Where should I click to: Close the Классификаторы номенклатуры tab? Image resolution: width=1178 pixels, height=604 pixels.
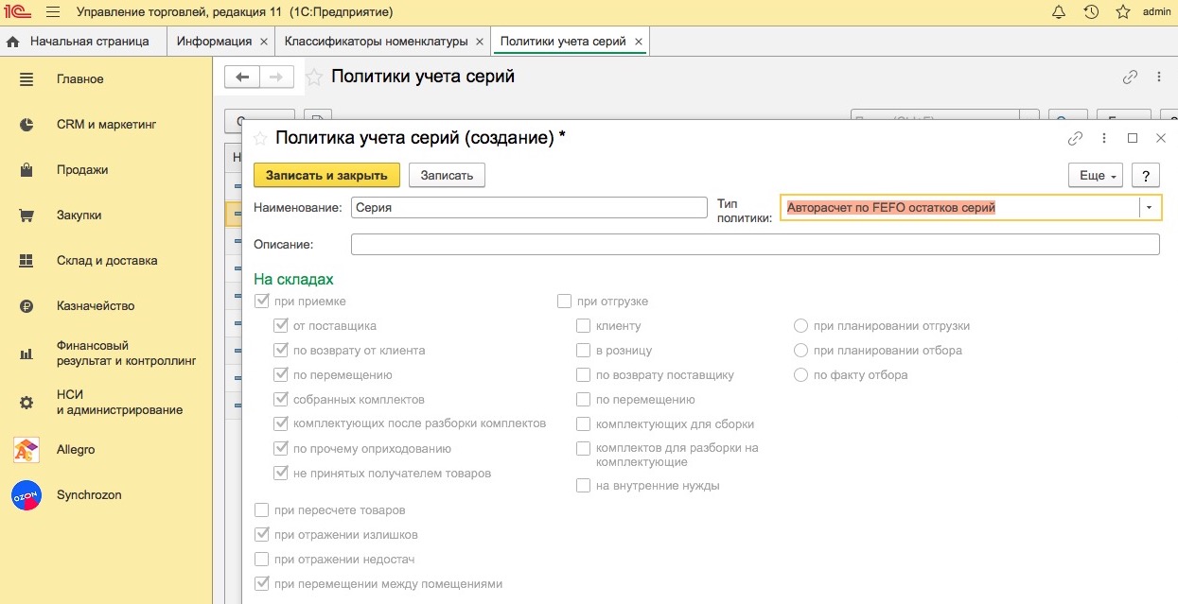click(x=480, y=42)
